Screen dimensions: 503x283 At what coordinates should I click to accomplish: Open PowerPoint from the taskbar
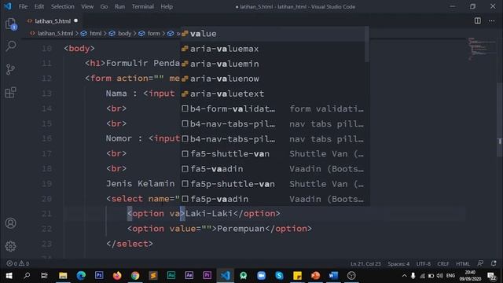pyautogui.click(x=315, y=276)
